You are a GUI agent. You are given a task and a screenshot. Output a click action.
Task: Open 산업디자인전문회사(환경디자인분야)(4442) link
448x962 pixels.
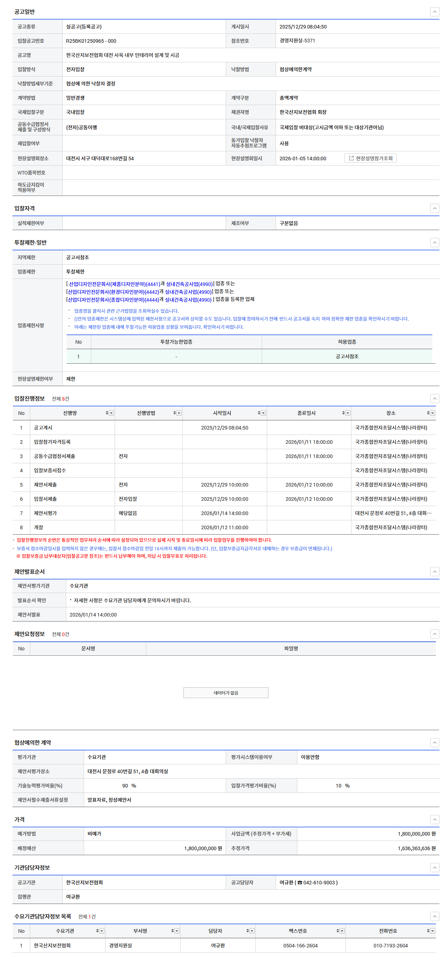pyautogui.click(x=113, y=292)
